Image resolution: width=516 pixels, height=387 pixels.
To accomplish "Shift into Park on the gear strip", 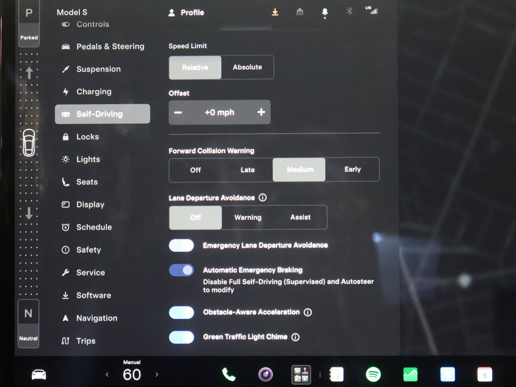I will click(29, 22).
